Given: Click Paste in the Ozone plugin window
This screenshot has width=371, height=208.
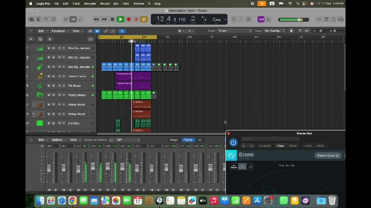Looking at the screenshot, I should (x=293, y=146).
